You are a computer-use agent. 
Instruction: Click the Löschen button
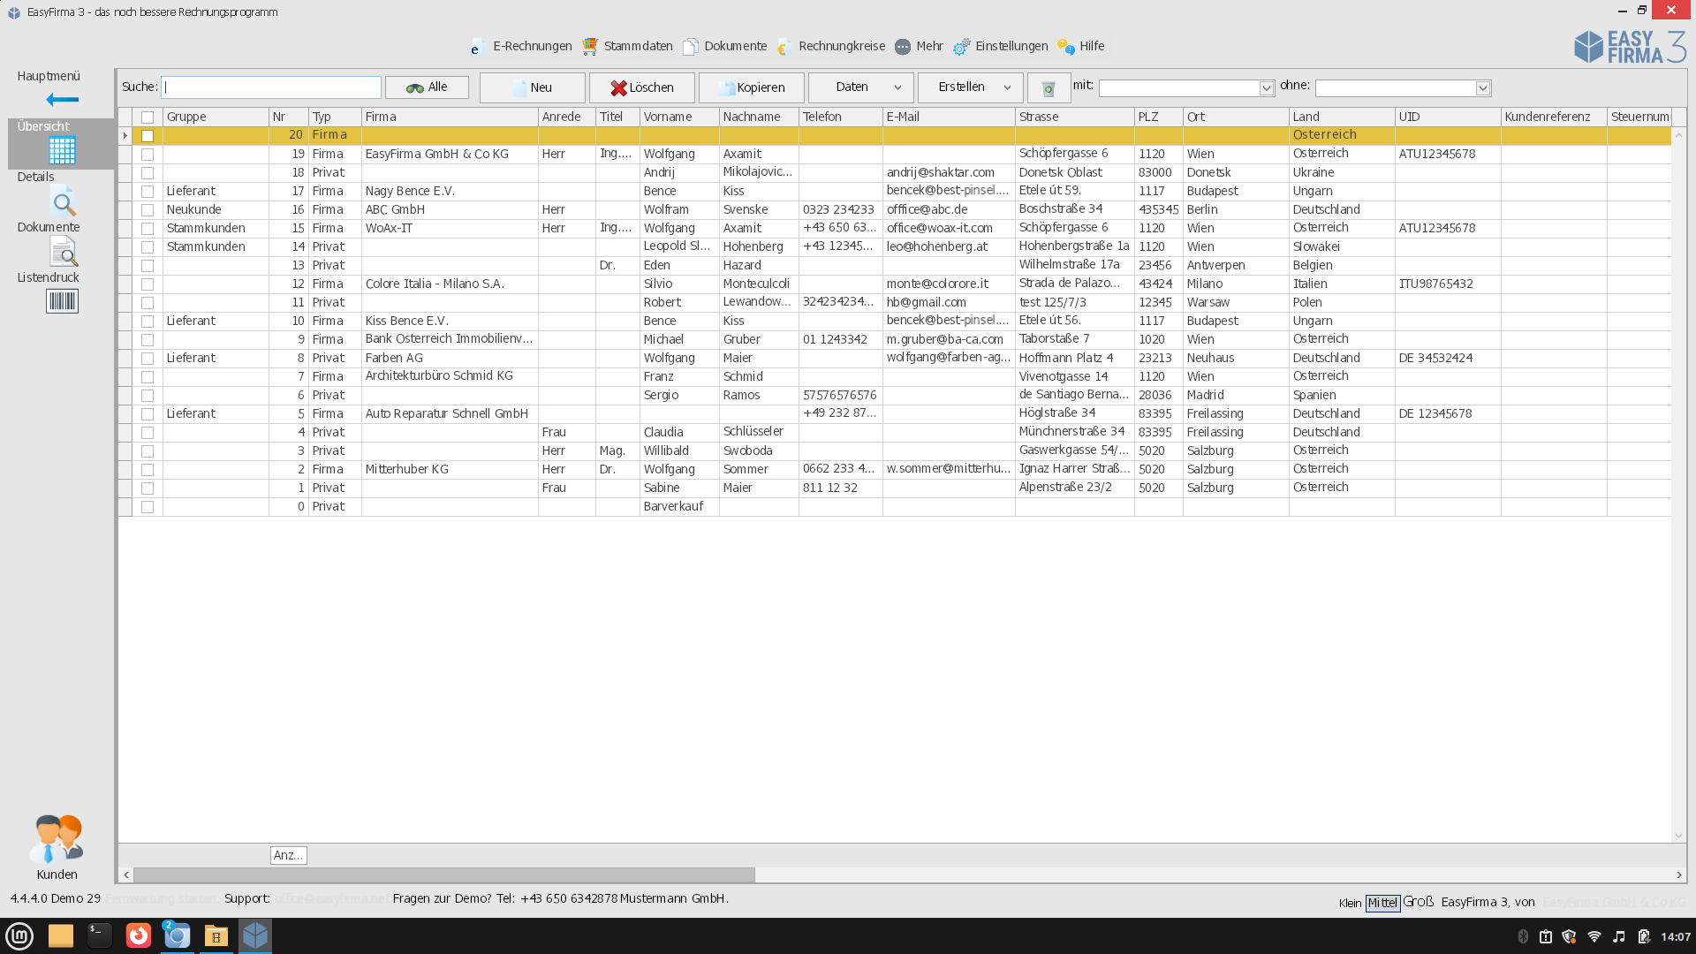(x=642, y=87)
